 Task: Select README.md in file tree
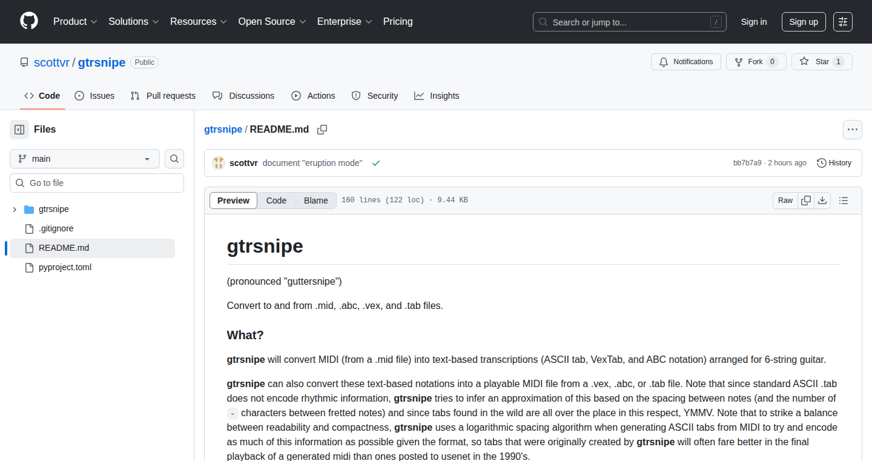92,248
